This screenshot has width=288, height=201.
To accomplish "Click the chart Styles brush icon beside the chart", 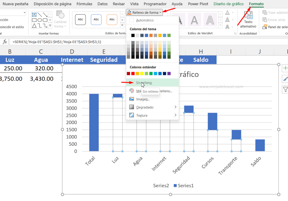I will [x=285, y=79].
